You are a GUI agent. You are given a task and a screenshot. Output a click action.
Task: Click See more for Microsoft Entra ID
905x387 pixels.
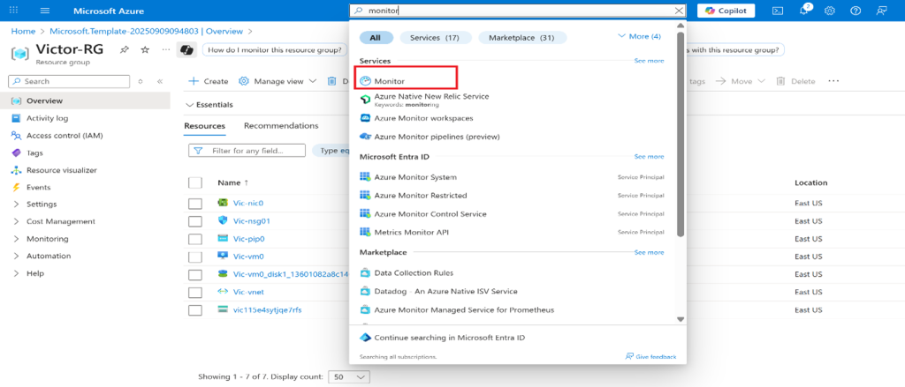pyautogui.click(x=649, y=157)
